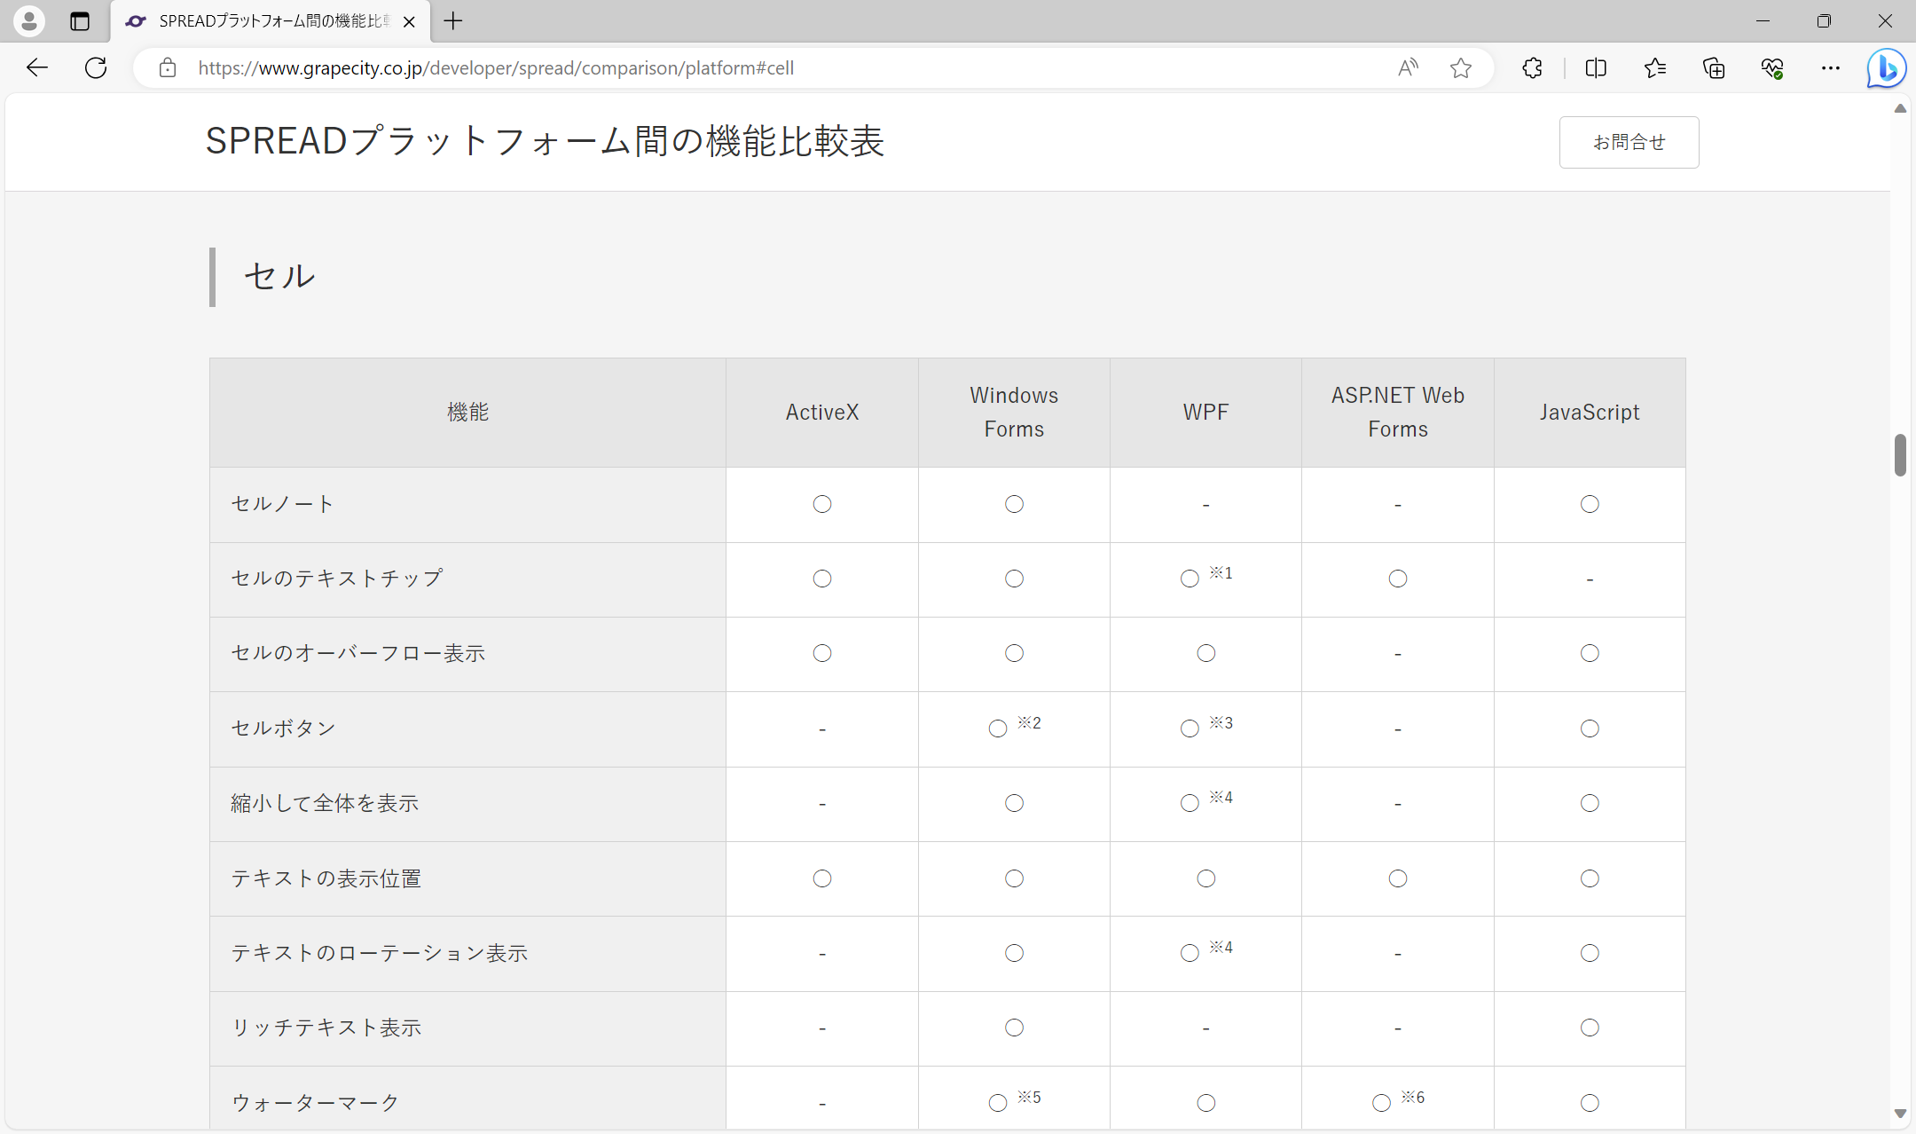1916x1134 pixels.
Task: Add this page to favorites
Action: (x=1461, y=68)
